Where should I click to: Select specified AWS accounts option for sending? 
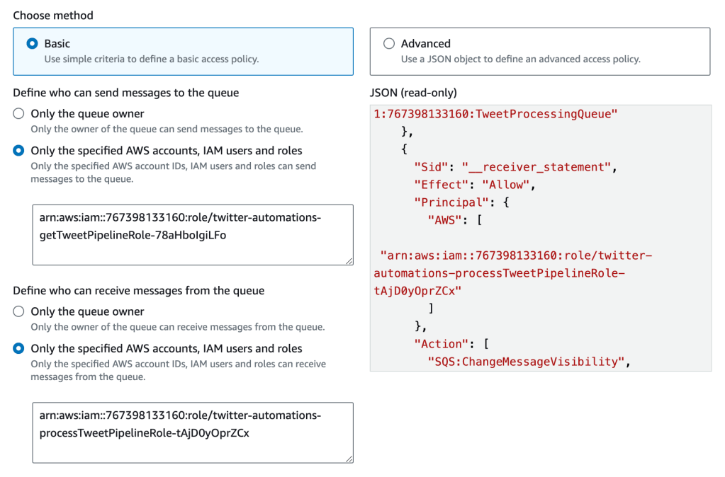tap(18, 151)
